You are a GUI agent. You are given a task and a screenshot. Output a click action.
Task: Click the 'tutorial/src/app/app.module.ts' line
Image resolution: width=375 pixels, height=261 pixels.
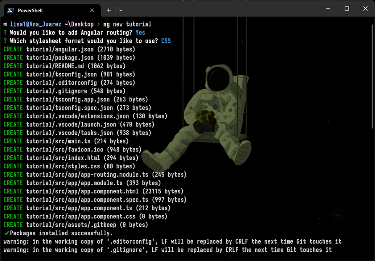[82, 183]
